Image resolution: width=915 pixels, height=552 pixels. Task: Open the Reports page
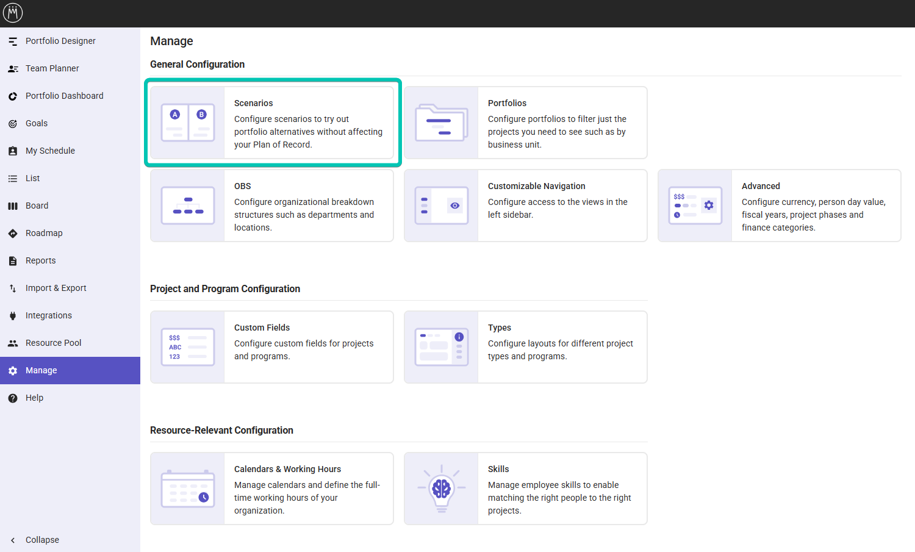tap(40, 260)
